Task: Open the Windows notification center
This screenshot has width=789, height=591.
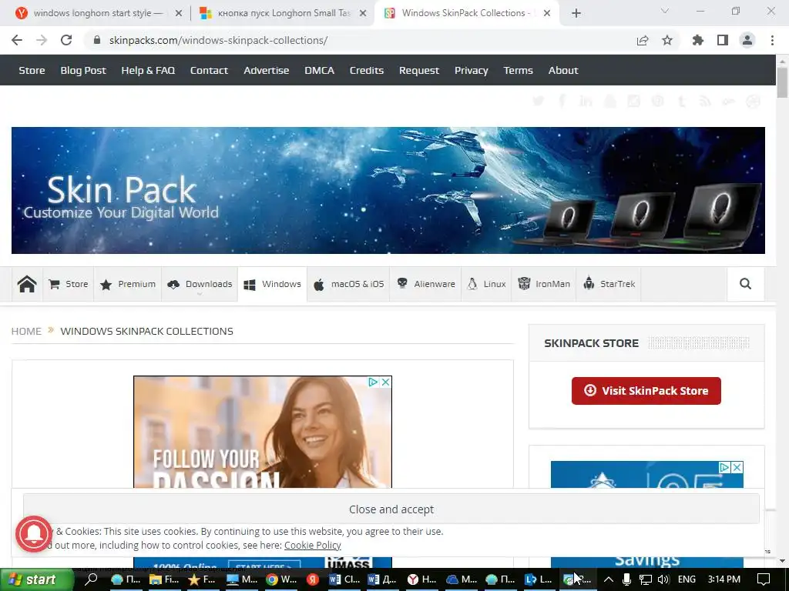Action: pos(764,579)
